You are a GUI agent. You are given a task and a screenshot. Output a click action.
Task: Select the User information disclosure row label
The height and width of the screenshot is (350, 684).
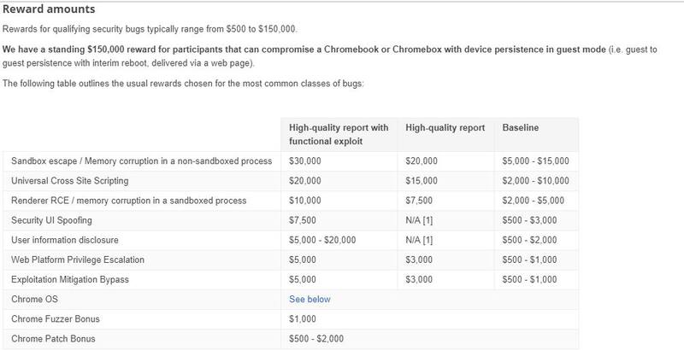point(65,240)
